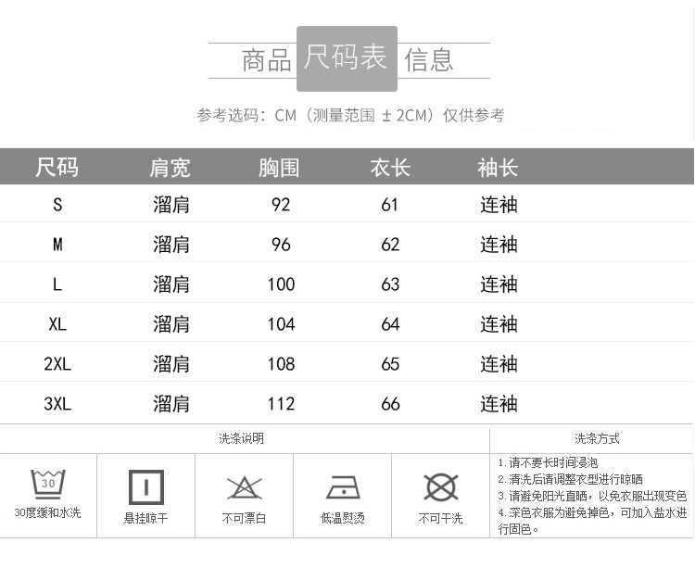Click the low temperature ironing icon
695x568 pixels.
tap(343, 487)
